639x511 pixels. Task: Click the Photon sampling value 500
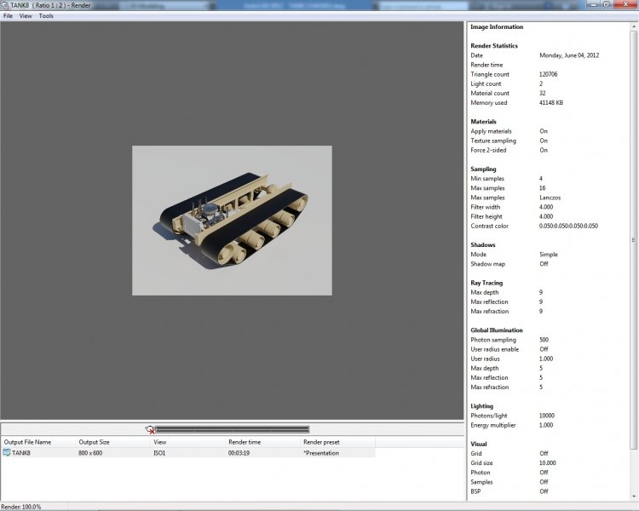pyautogui.click(x=544, y=340)
